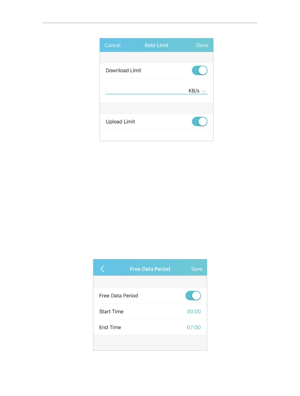This screenshot has width=300, height=396.
Task: Tap the empty row beneath Upload Limit
Action: [x=157, y=135]
